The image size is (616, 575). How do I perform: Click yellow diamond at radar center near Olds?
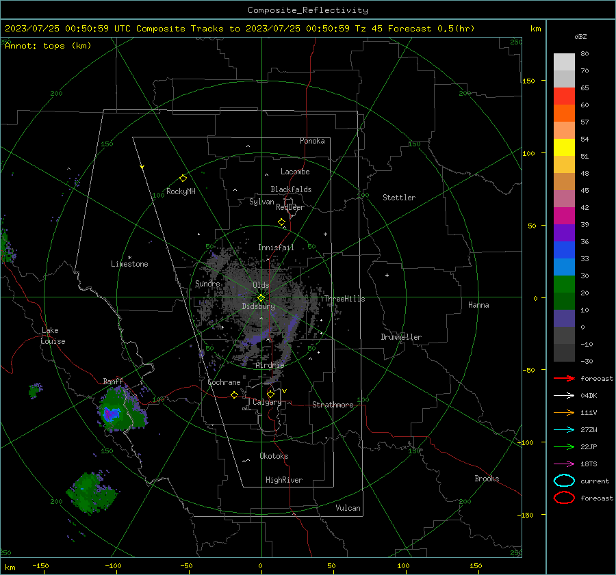(x=261, y=298)
